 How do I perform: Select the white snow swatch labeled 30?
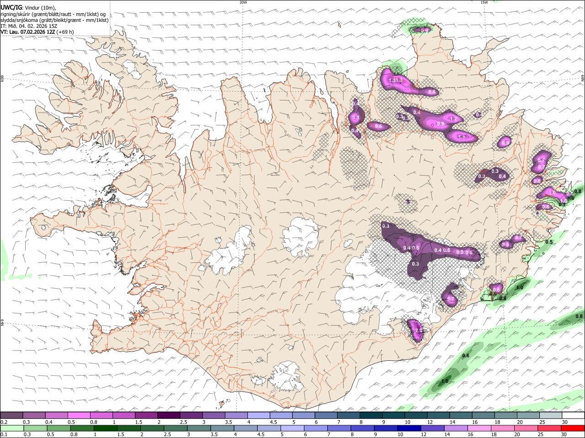pyautogui.click(x=573, y=416)
